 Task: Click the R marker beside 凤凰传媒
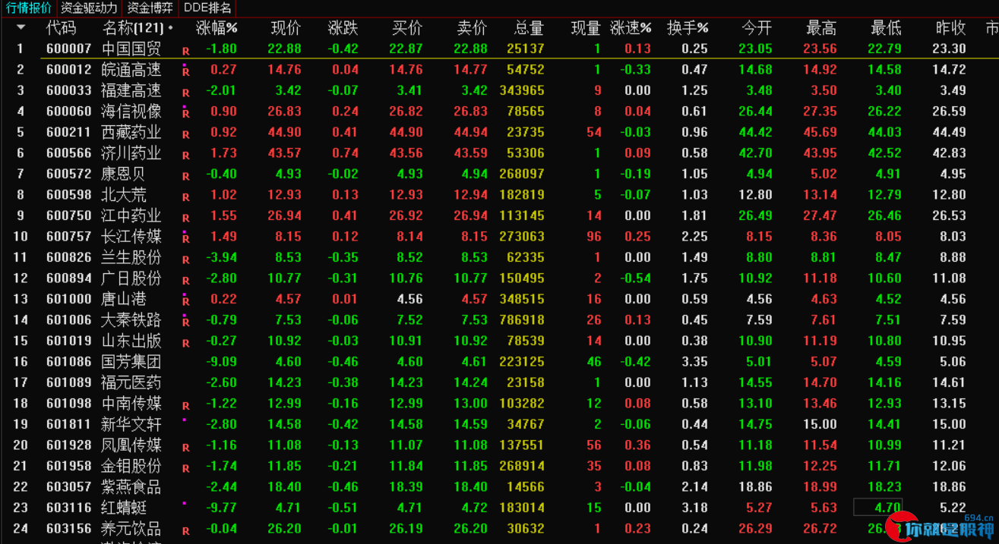click(185, 447)
